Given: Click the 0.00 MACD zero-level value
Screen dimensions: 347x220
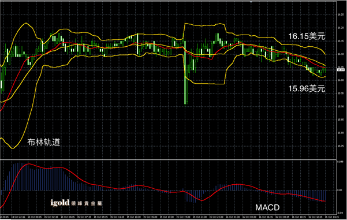Looking at the screenshot, I should click(339, 190).
